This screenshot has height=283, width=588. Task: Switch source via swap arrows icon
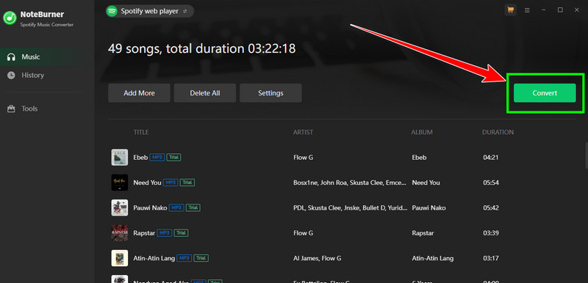click(x=185, y=12)
